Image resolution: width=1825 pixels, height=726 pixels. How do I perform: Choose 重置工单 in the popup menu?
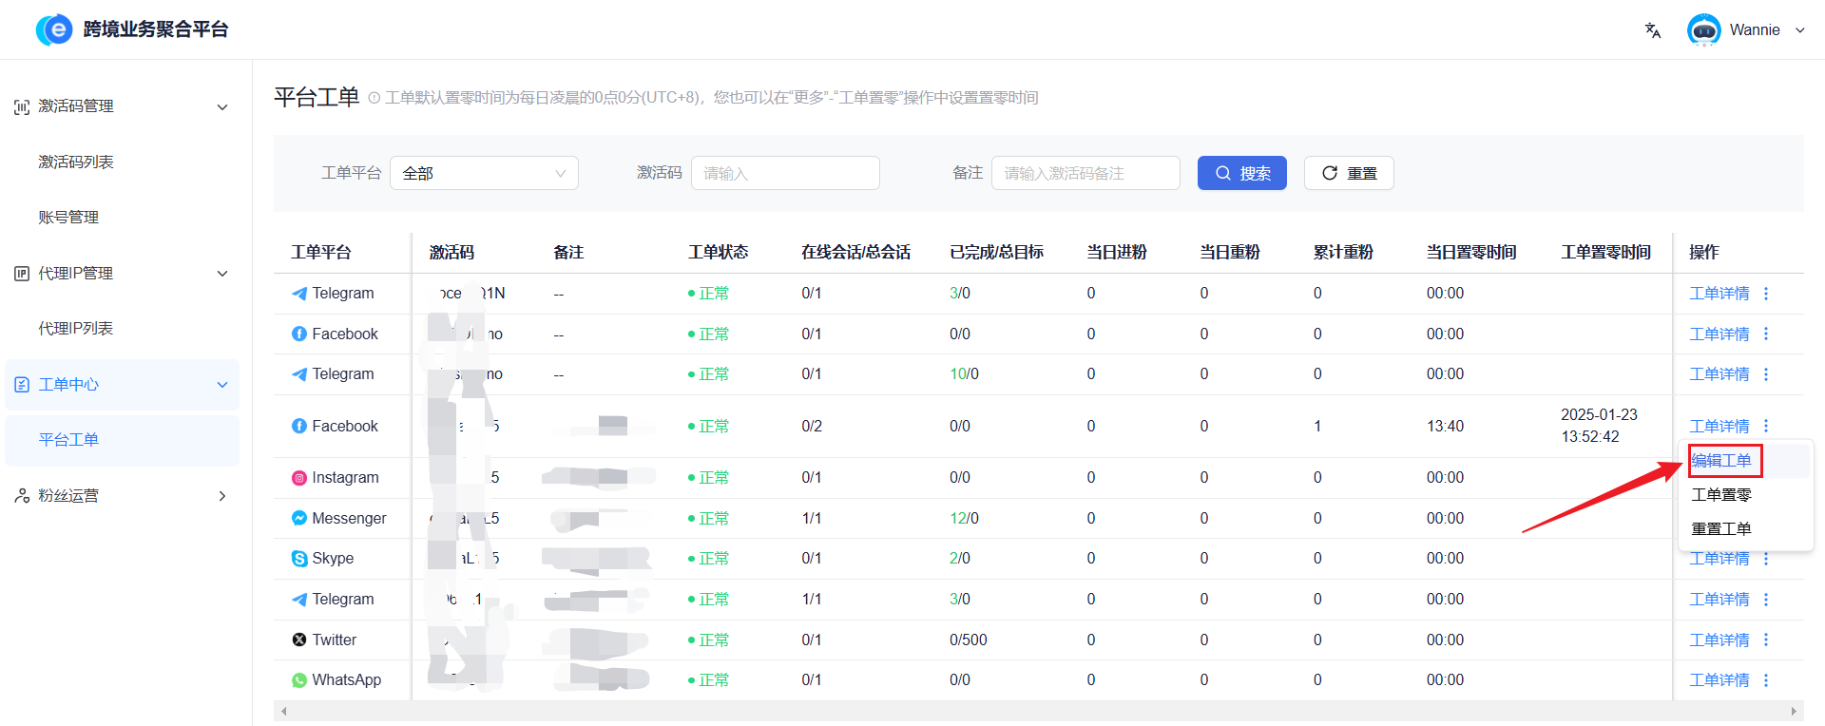[x=1721, y=529]
